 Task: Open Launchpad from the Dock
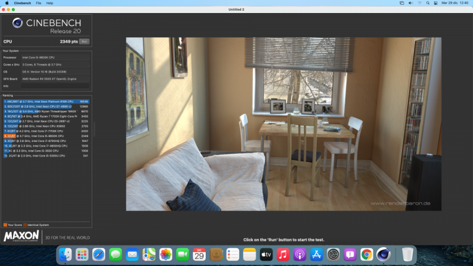tap(82, 255)
